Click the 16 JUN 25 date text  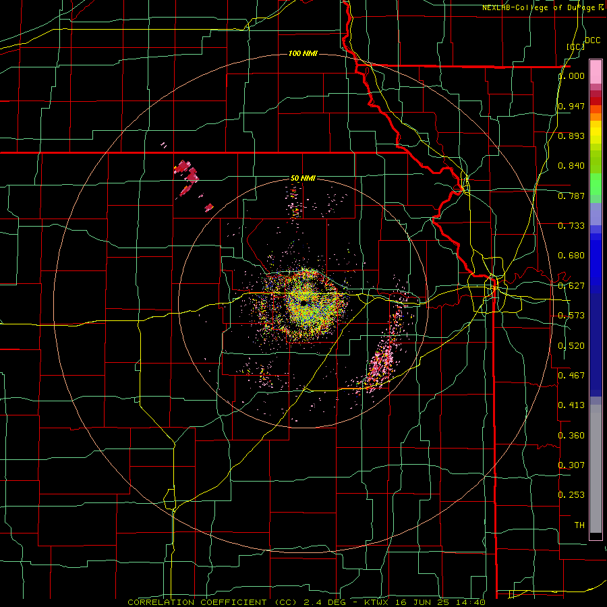click(422, 602)
